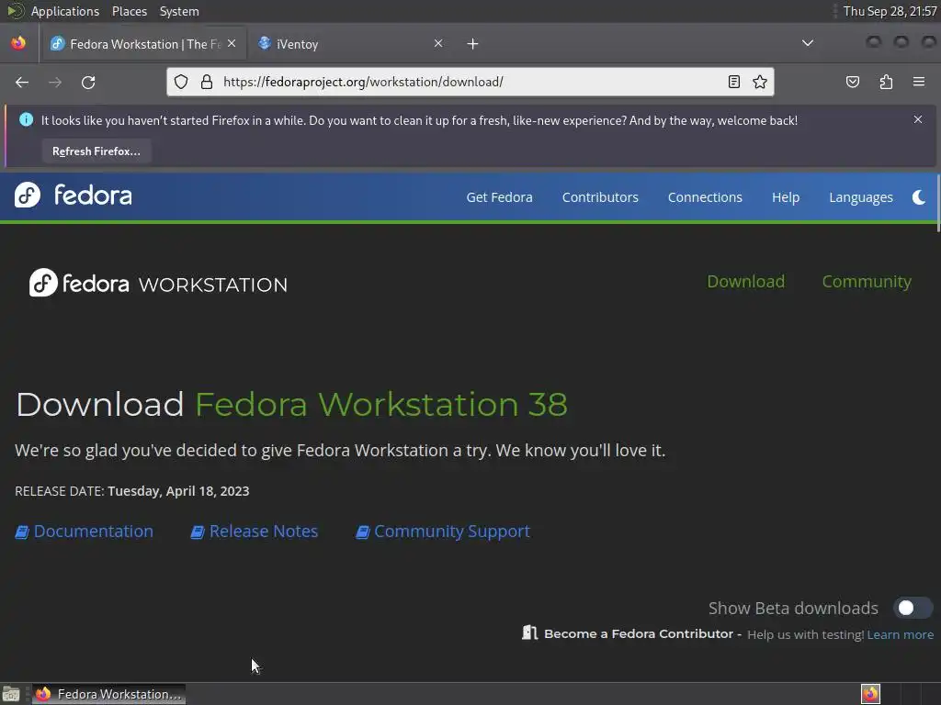Toggle reader view icon in address bar
This screenshot has width=941, height=705.
[x=733, y=82]
